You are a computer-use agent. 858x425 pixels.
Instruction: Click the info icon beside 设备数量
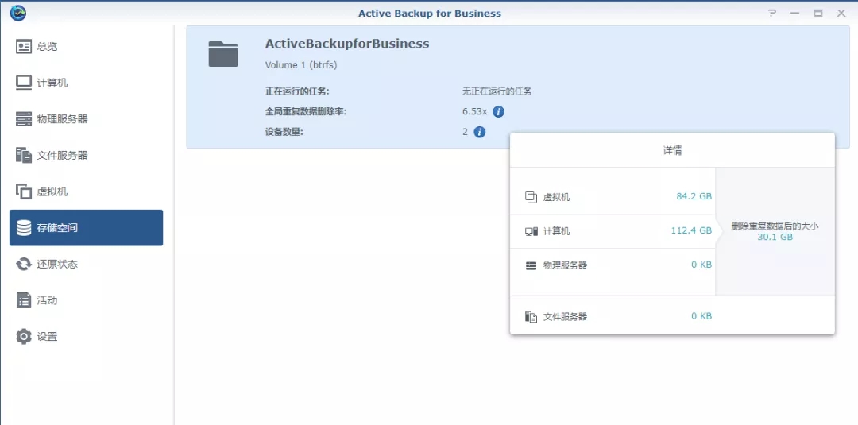coord(479,132)
